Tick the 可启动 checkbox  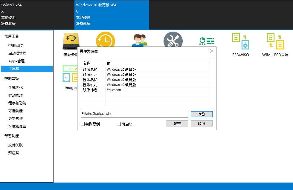click(119, 124)
